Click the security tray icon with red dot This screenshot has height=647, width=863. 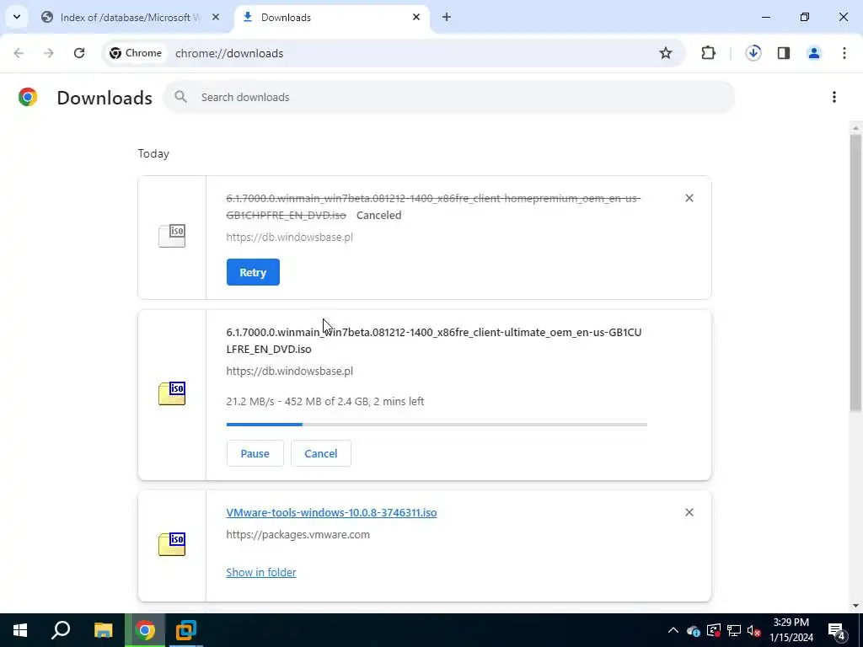713,630
